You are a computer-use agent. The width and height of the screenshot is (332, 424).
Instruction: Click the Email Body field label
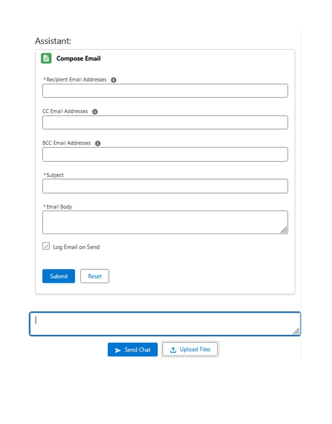tap(59, 207)
